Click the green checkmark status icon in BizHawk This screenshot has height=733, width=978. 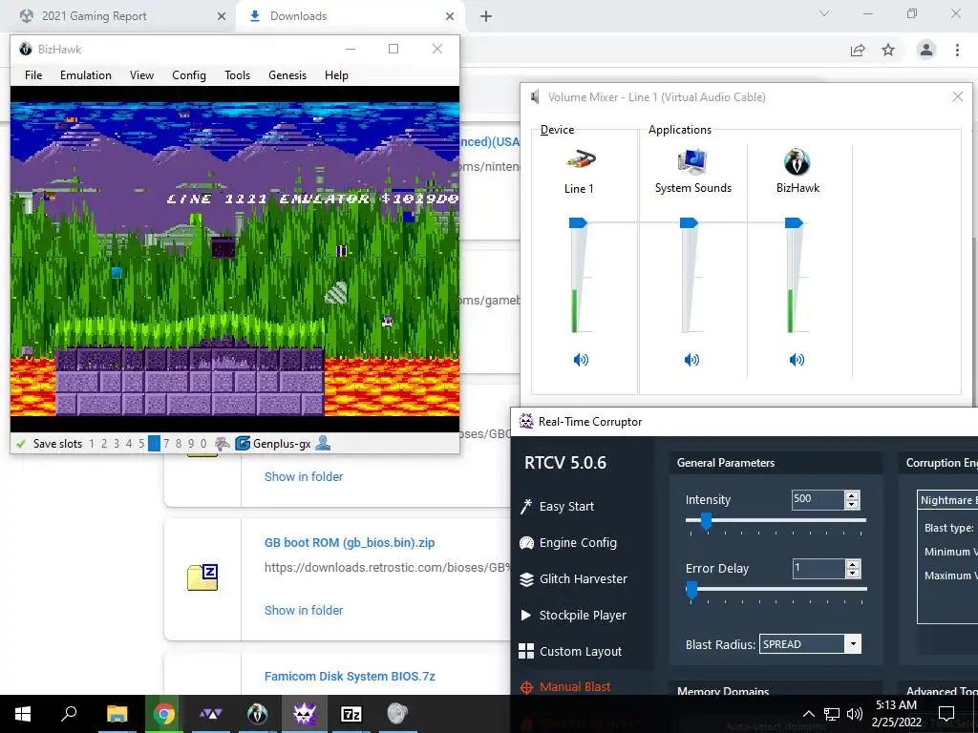21,444
